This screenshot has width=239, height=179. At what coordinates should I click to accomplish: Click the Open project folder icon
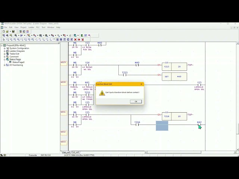click(7, 31)
